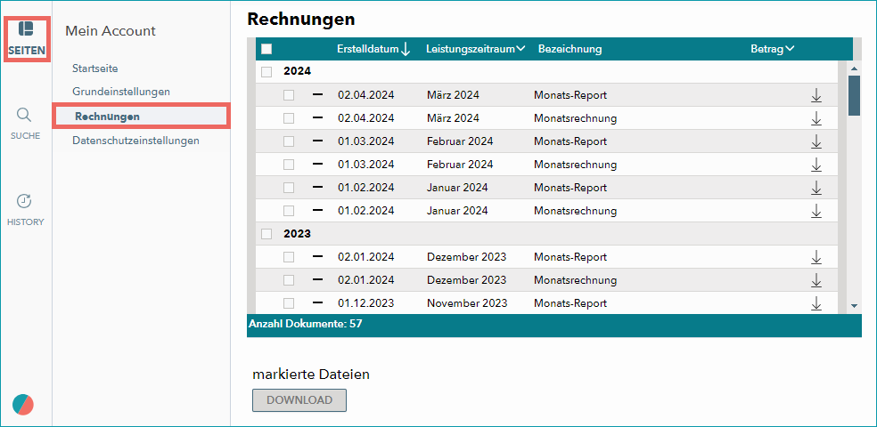Screen dimensions: 877x427
Task: Open Datenschutzeinstellungen menu entry
Action: tap(135, 141)
